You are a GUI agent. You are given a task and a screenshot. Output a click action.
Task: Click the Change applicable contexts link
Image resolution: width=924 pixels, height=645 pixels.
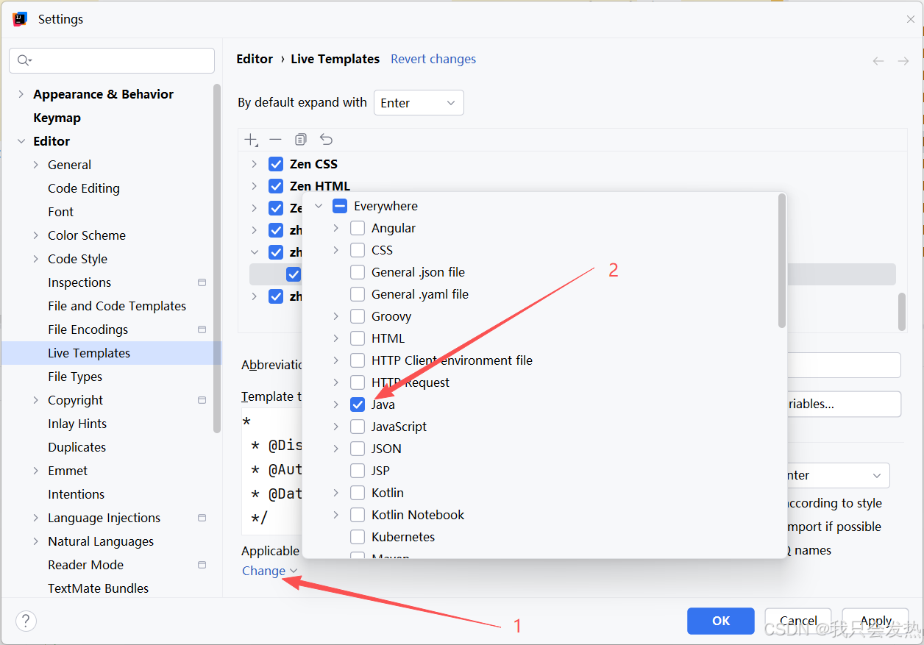coord(269,571)
